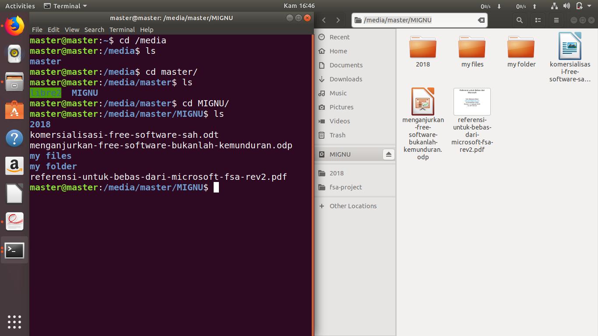
Task: Open the Amazon launcher in the dock
Action: pos(14,165)
